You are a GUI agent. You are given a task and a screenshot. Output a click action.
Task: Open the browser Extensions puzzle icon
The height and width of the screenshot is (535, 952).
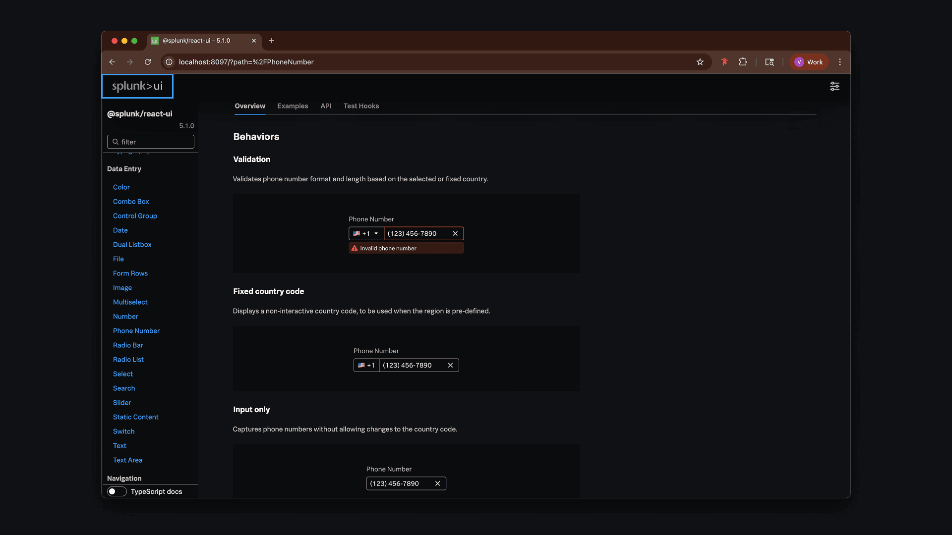(x=742, y=62)
